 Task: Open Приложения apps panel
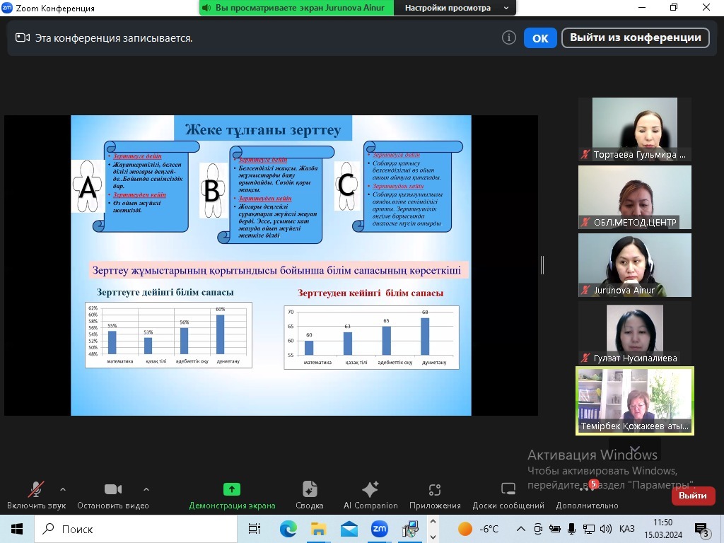click(x=435, y=494)
